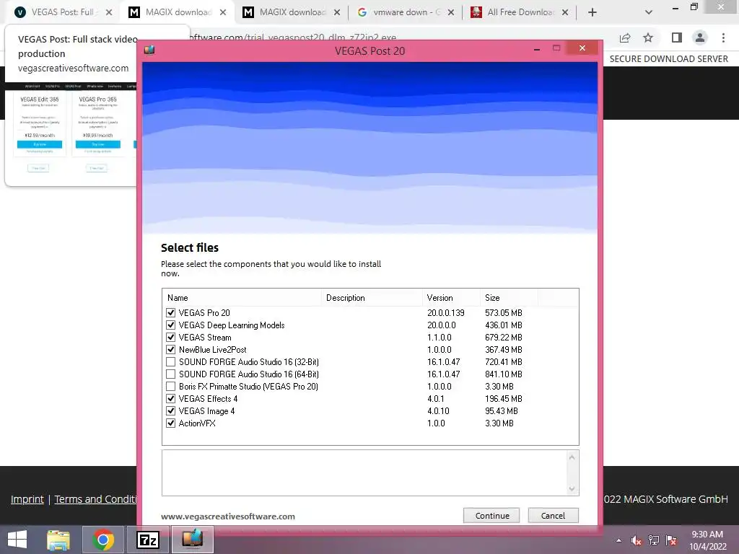Screen dimensions: 739x554
Task: Open Chrome tab search dropdown
Action: 649,12
